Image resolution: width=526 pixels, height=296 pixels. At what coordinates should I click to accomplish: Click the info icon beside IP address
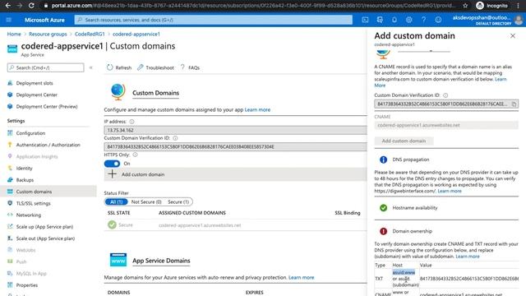131,122
